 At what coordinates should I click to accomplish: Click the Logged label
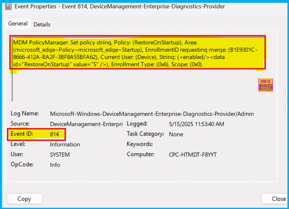click(137, 124)
